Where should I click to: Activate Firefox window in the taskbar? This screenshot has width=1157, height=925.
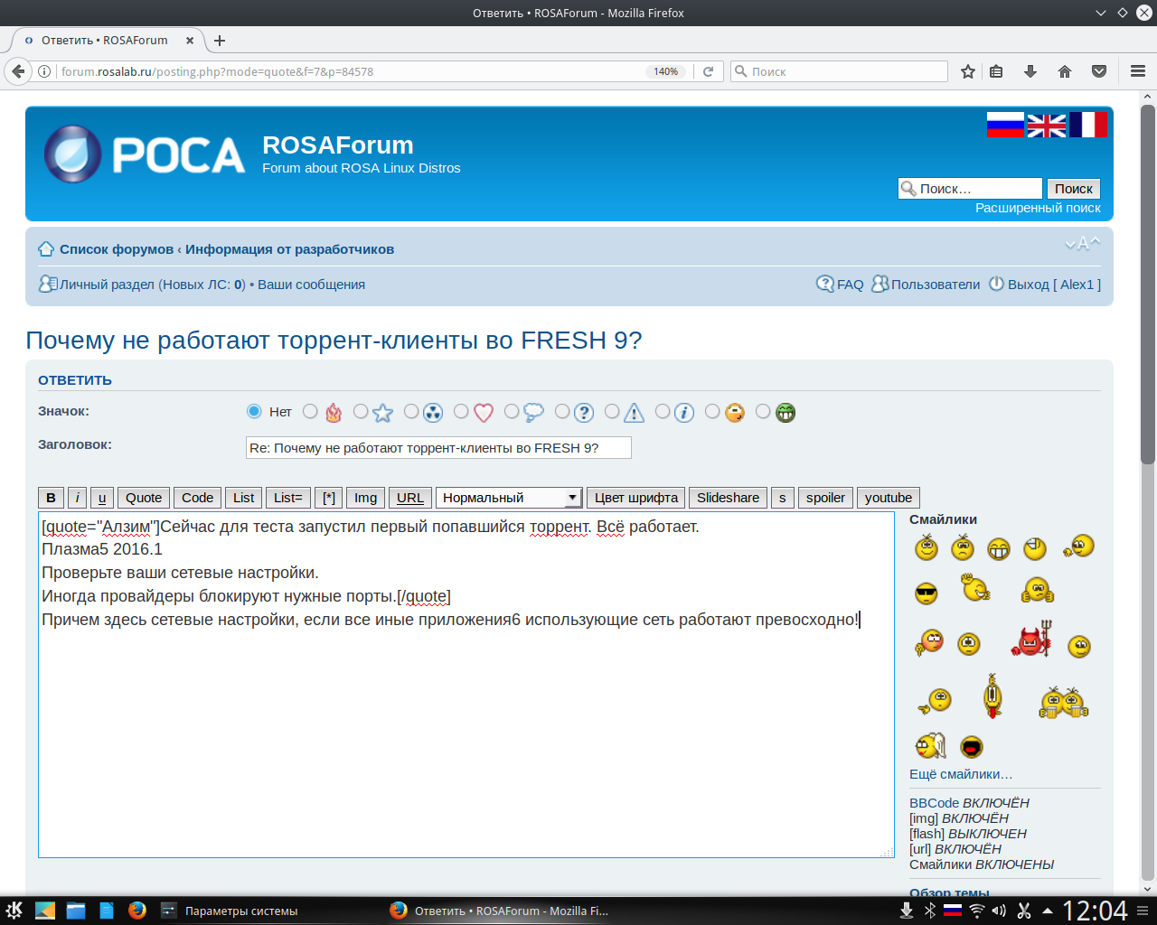pyautogui.click(x=499, y=911)
